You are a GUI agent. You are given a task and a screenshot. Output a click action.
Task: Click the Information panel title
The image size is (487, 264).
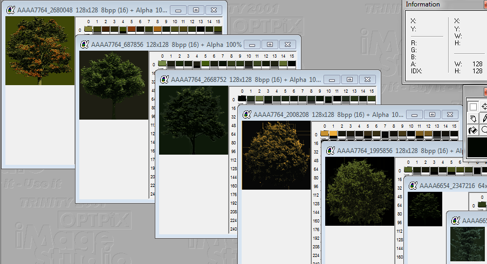pos(423,4)
